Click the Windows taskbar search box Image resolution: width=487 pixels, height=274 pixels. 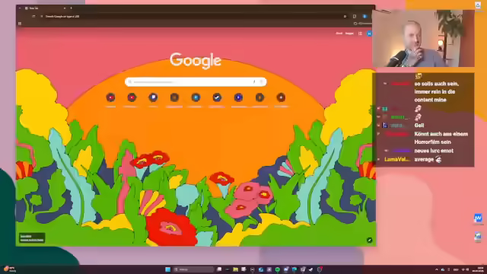[194, 269]
